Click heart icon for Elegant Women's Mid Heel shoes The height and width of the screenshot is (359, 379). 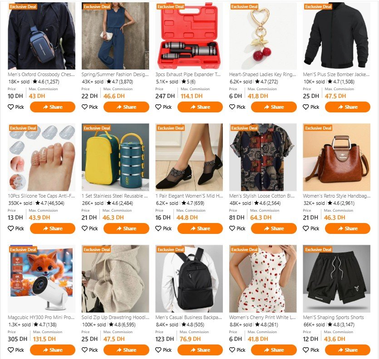click(158, 228)
